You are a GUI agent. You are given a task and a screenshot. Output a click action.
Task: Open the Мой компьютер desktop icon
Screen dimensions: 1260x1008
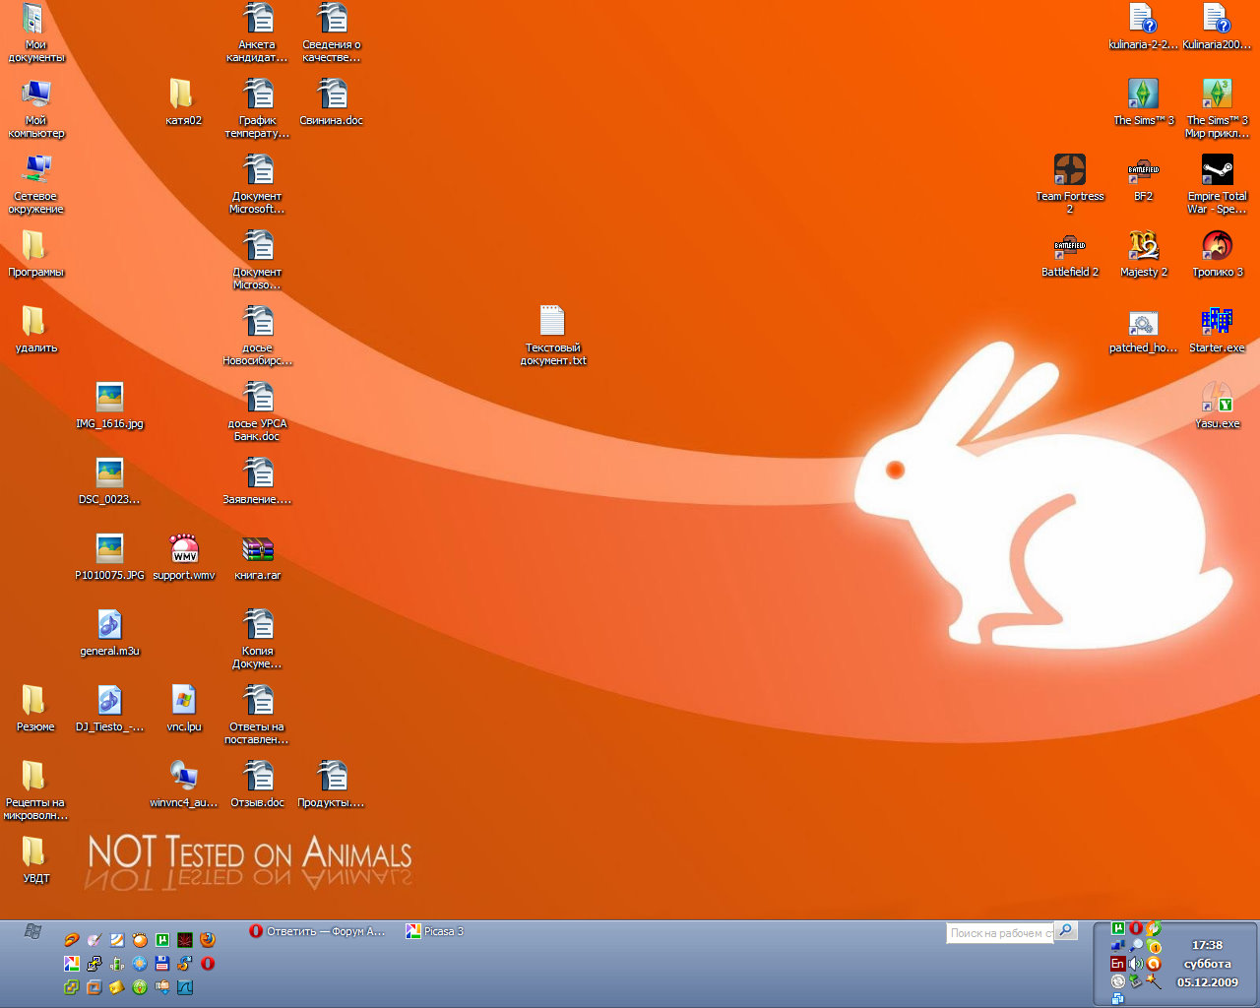point(35,107)
